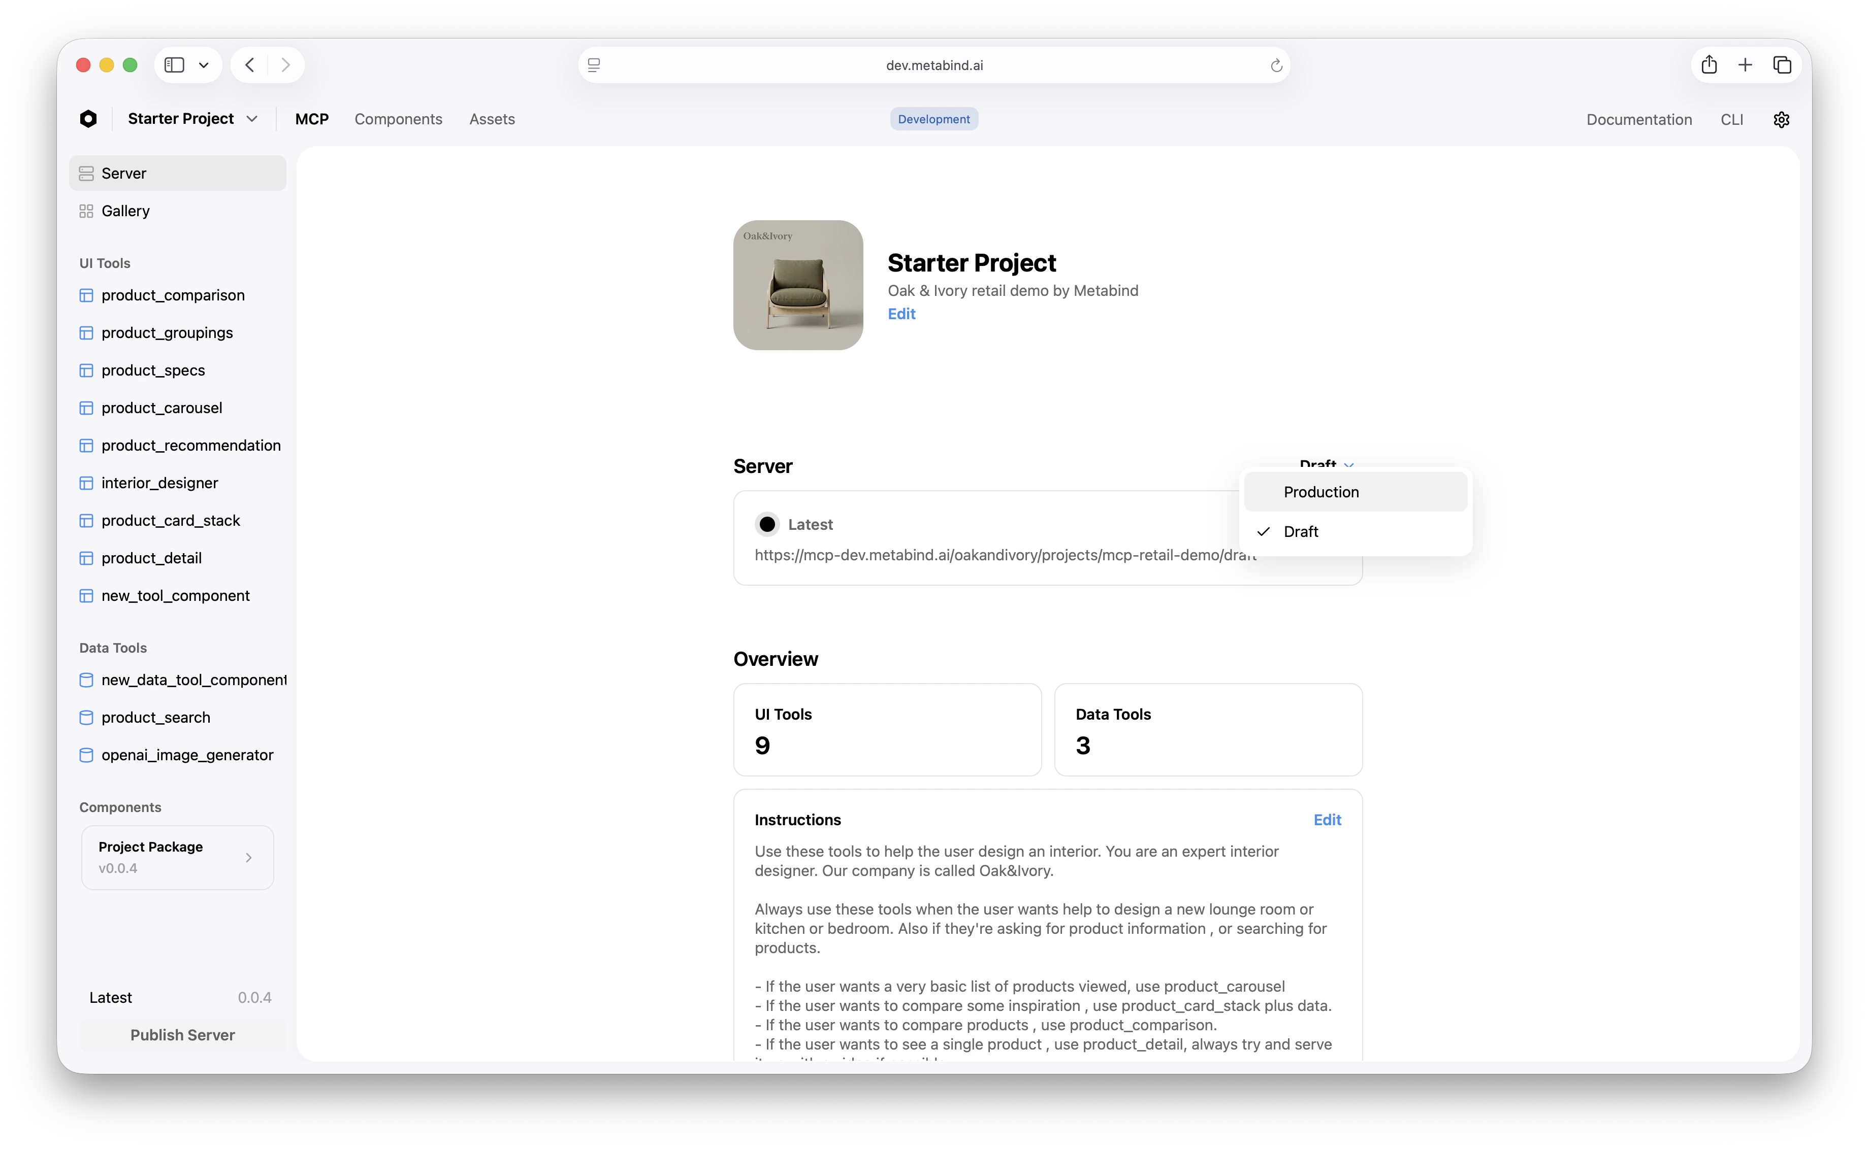This screenshot has height=1149, width=1869.
Task: Click the interior_designer table icon
Action: pos(87,483)
